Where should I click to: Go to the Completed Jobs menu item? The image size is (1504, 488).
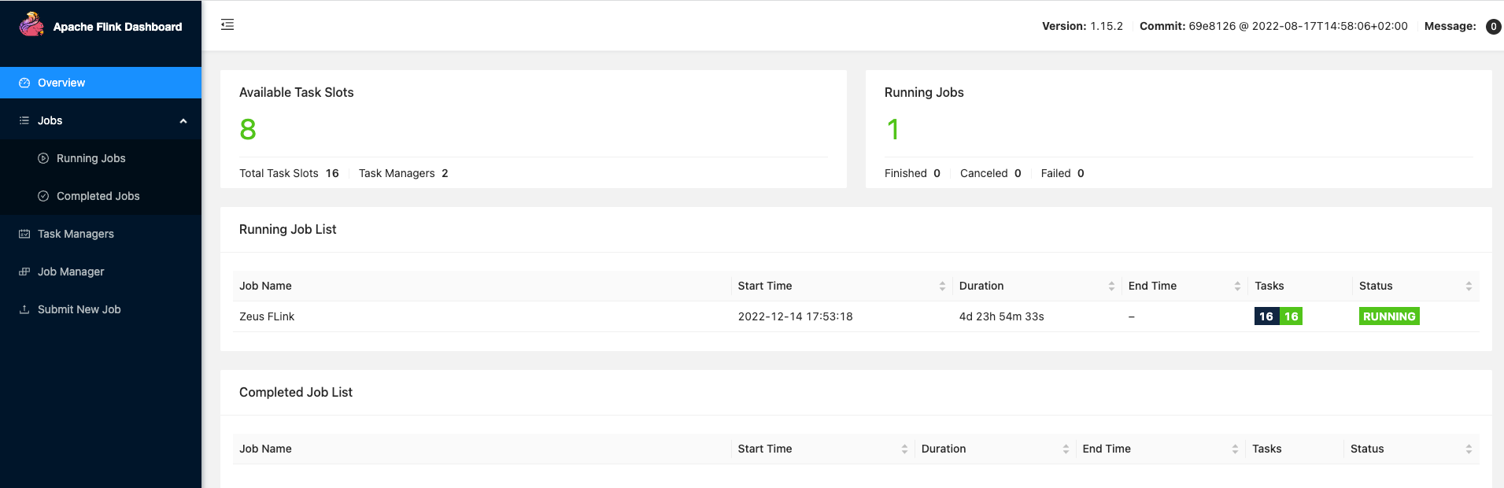pos(98,196)
